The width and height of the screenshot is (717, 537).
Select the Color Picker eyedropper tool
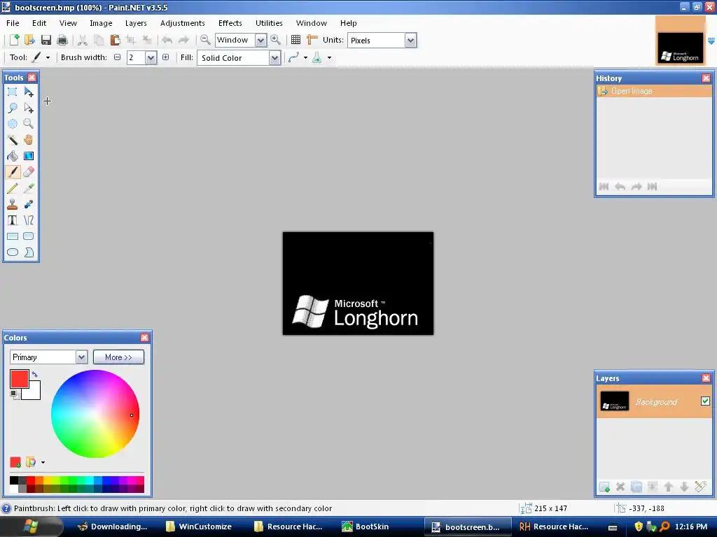28,188
